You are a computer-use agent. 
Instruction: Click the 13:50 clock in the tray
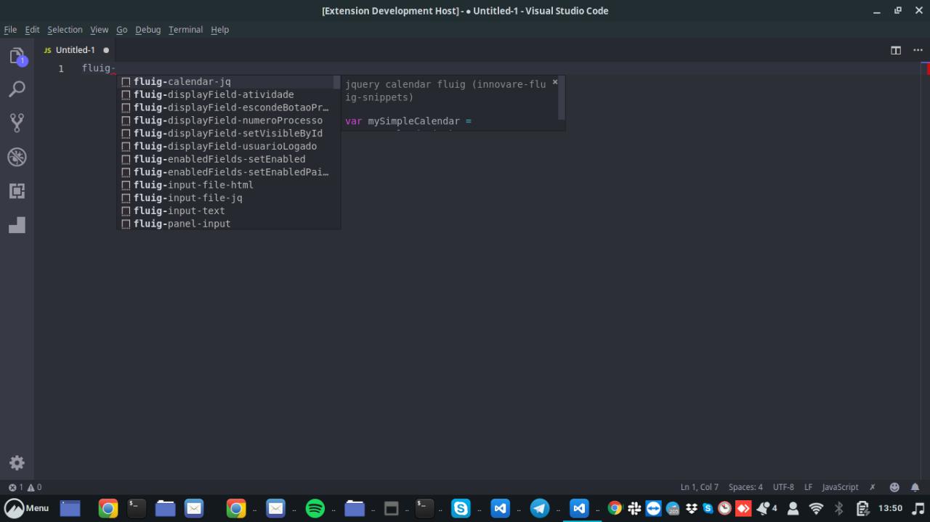[890, 508]
